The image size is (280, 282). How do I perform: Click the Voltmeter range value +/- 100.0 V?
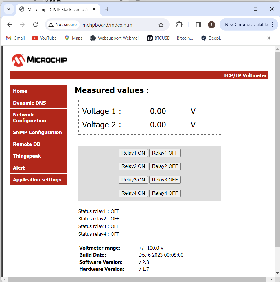[x=151, y=248]
